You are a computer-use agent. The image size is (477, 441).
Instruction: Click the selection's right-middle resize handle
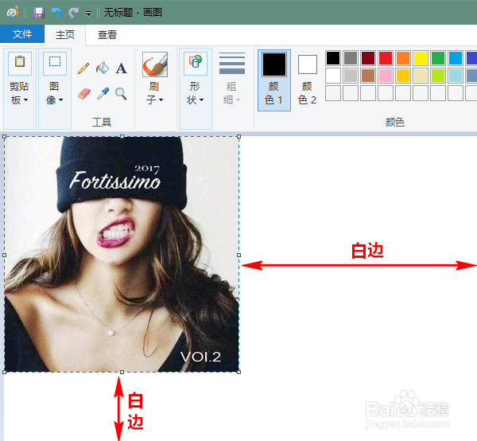tap(238, 255)
